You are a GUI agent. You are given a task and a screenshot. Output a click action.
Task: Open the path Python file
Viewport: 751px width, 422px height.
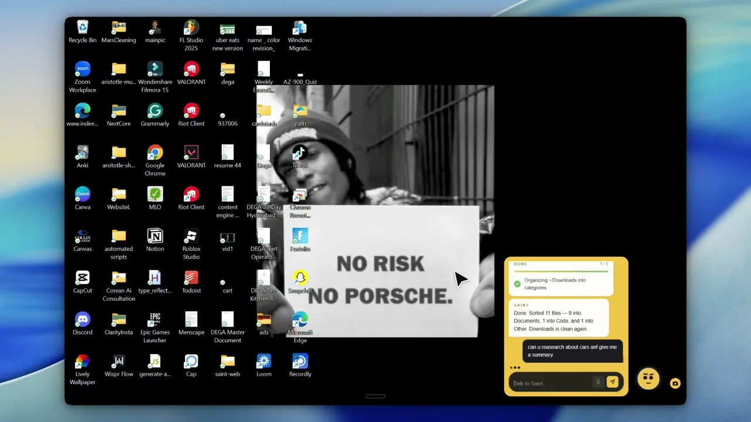tap(300, 115)
